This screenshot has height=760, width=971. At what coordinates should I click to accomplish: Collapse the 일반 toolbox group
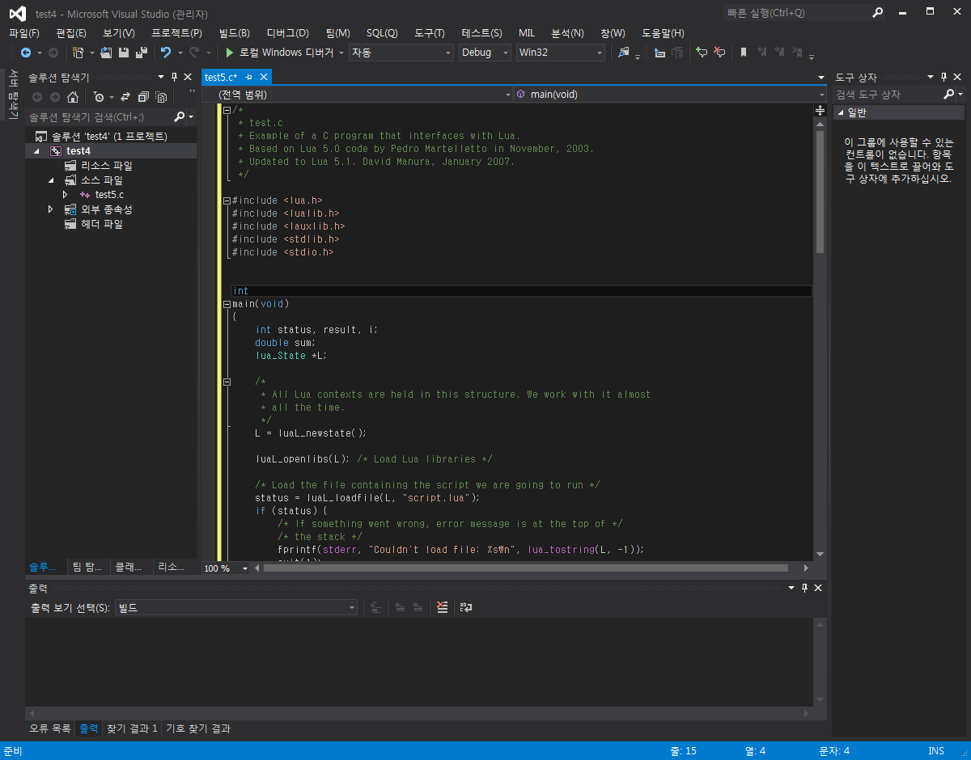(x=841, y=112)
